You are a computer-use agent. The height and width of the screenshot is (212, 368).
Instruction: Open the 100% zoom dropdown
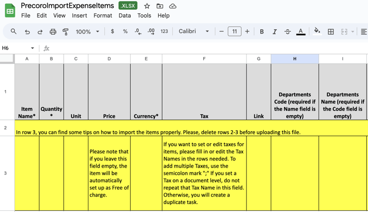coord(87,31)
